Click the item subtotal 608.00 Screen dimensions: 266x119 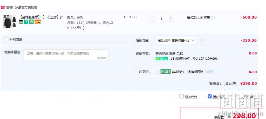pos(249,17)
